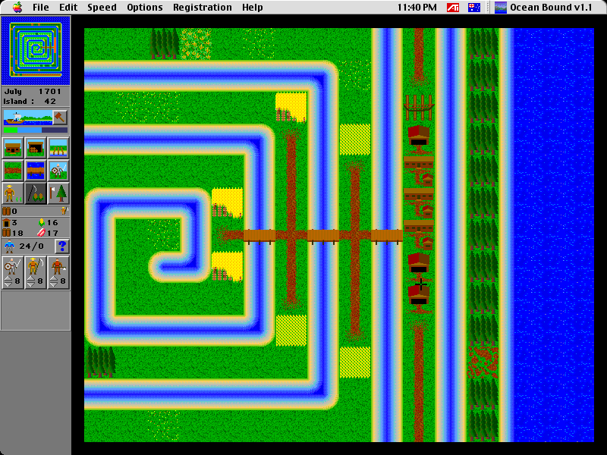Decrease the scythe farmer count with down arrow
The height and width of the screenshot is (455, 607).
(31, 285)
